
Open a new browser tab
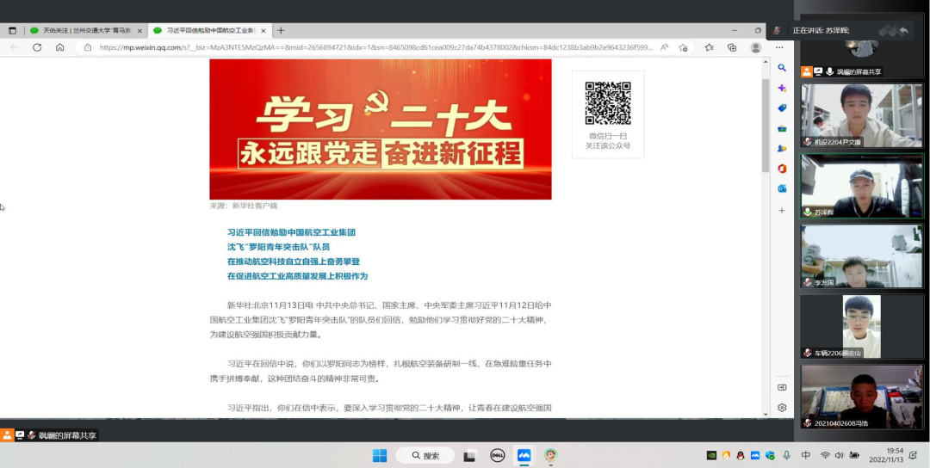[281, 30]
